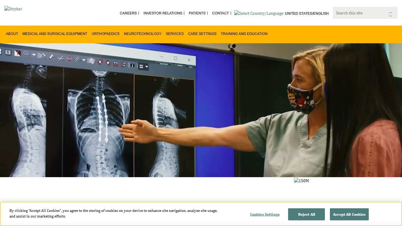Screen dimensions: 402x226
Task: Open the NEUROTECHNOLOGY menu
Action: tap(142, 34)
